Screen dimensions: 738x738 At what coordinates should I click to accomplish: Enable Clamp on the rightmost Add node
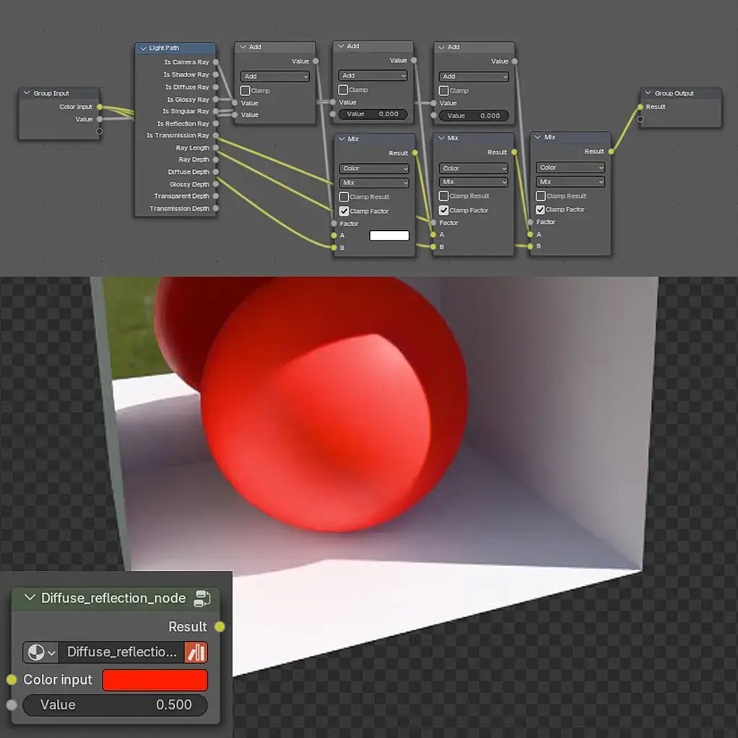pos(443,90)
